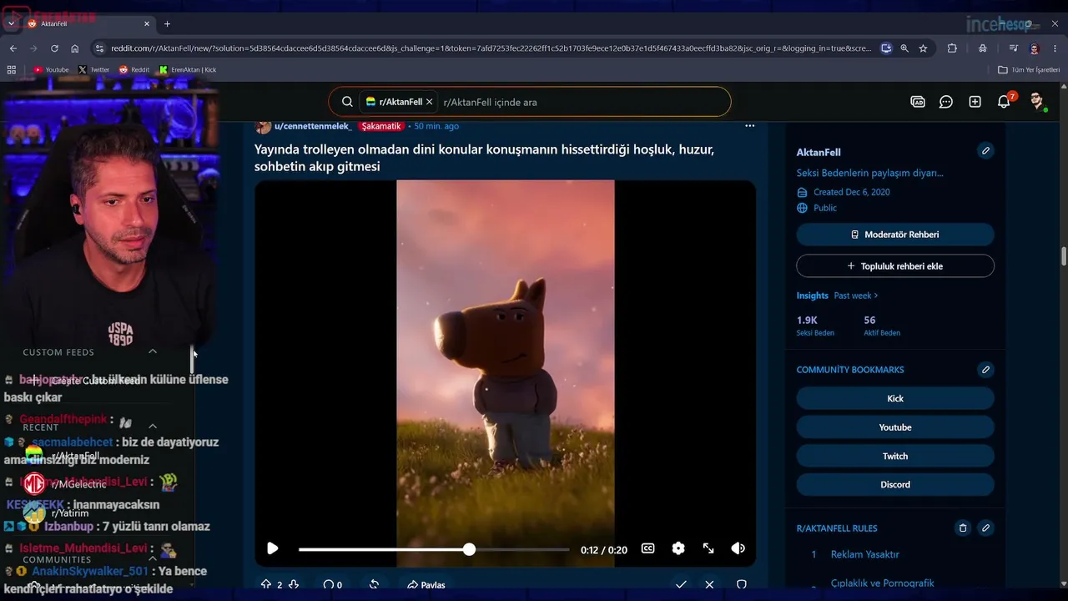1068x601 pixels.
Task: Open the Kick bookmark
Action: click(x=895, y=398)
